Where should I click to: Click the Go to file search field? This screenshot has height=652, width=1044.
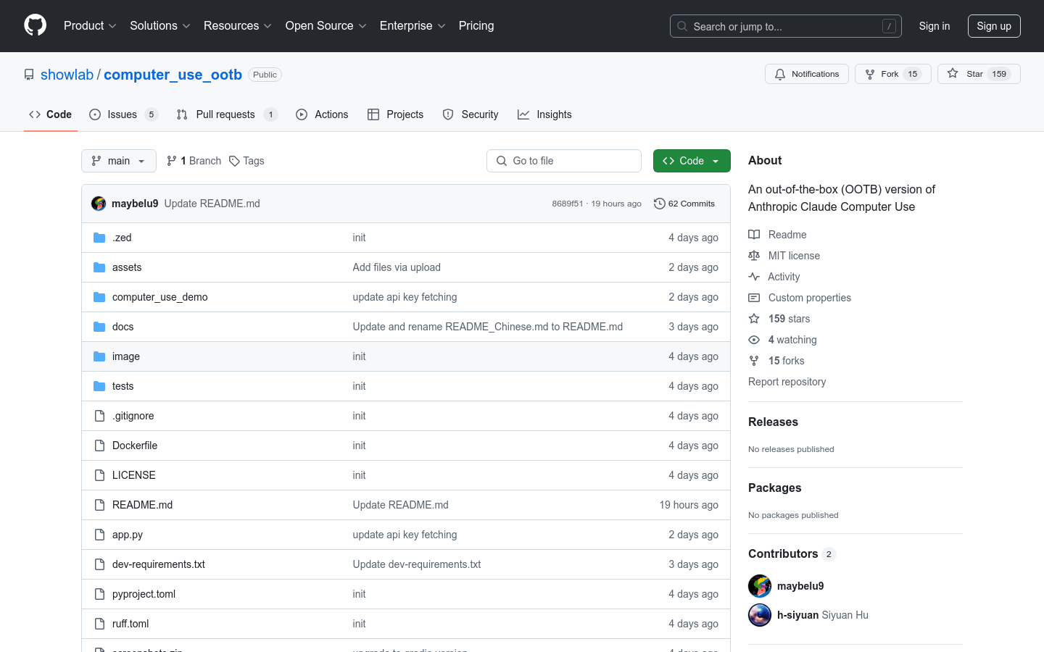coord(564,161)
